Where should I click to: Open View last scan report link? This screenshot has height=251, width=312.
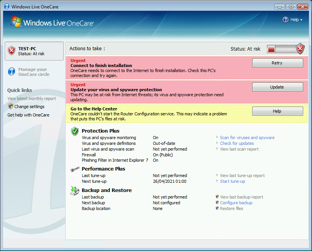point(239,149)
